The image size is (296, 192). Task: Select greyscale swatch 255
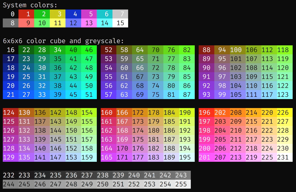click(x=181, y=184)
